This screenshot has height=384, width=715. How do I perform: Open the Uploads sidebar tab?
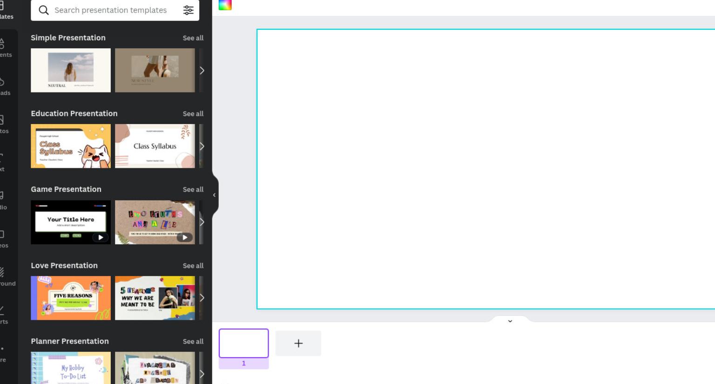point(6,86)
